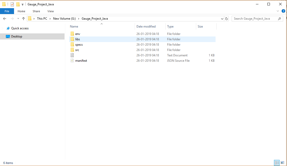Screen dimensions: 287x166
Task: Open the Help question mark icon
Action: point(283,11)
